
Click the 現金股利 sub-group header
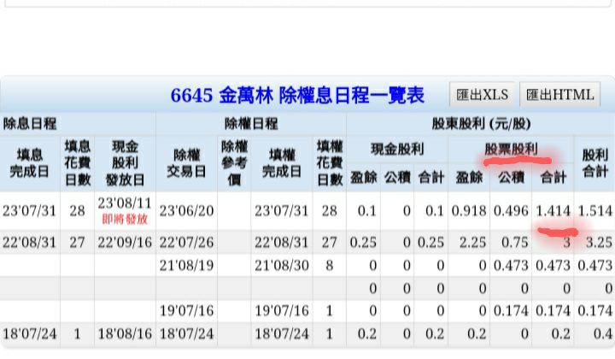[397, 150]
